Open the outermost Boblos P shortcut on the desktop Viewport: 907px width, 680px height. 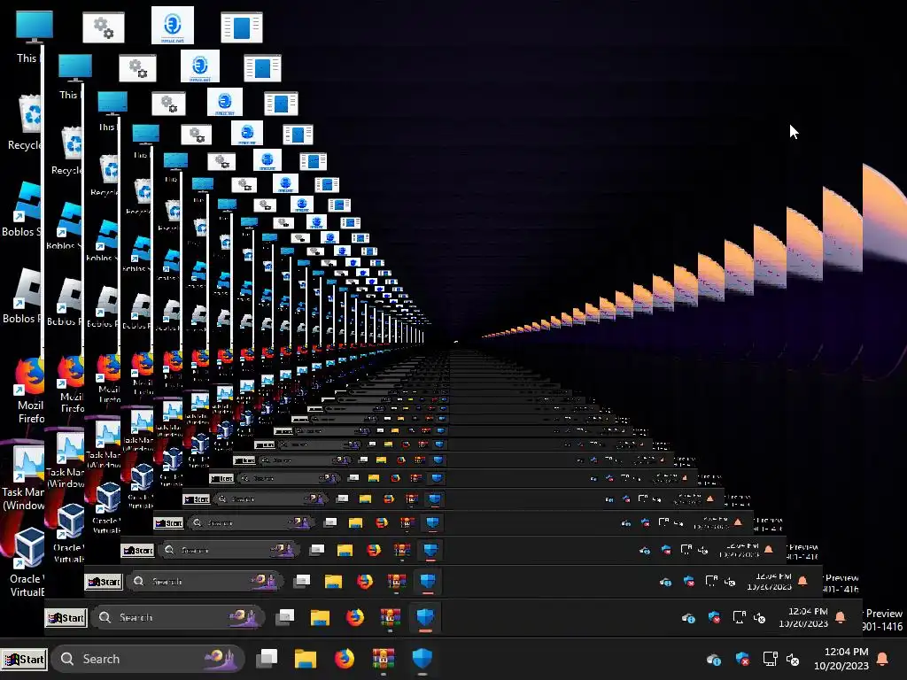pyautogui.click(x=27, y=288)
